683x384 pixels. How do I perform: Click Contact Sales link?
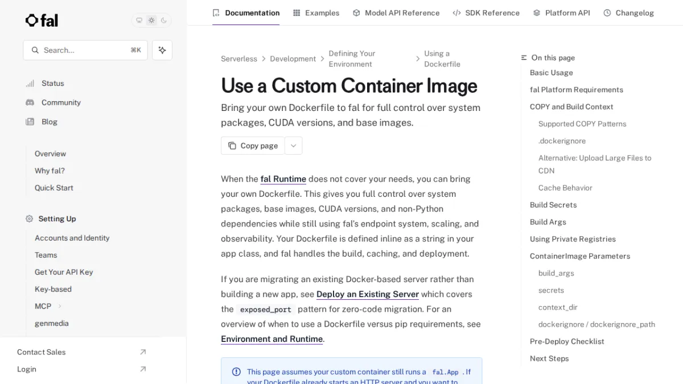[42, 352]
